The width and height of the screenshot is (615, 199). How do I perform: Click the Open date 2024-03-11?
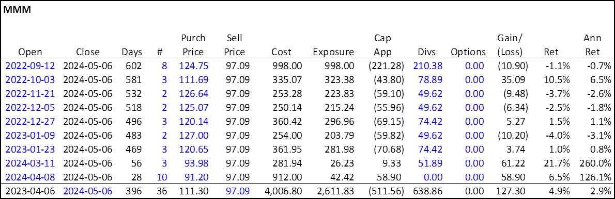click(30, 163)
